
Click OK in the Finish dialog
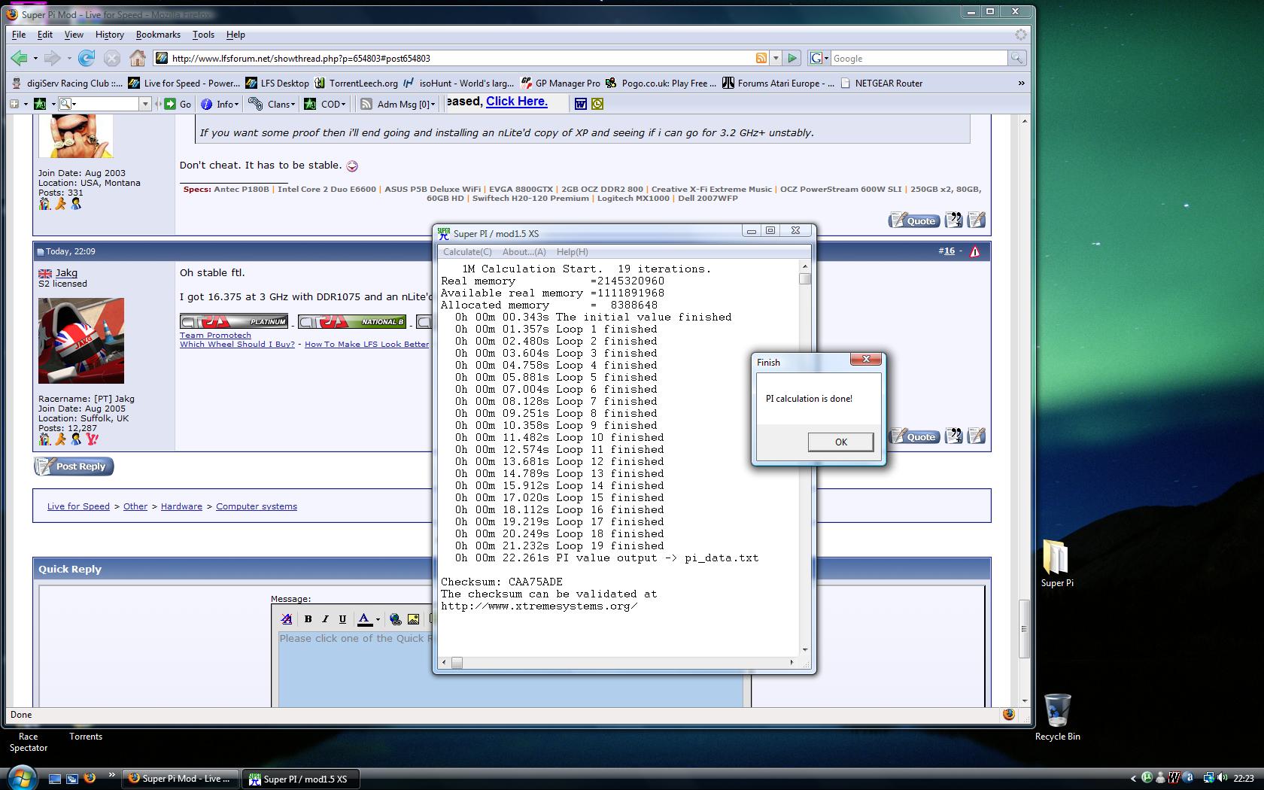pyautogui.click(x=840, y=442)
